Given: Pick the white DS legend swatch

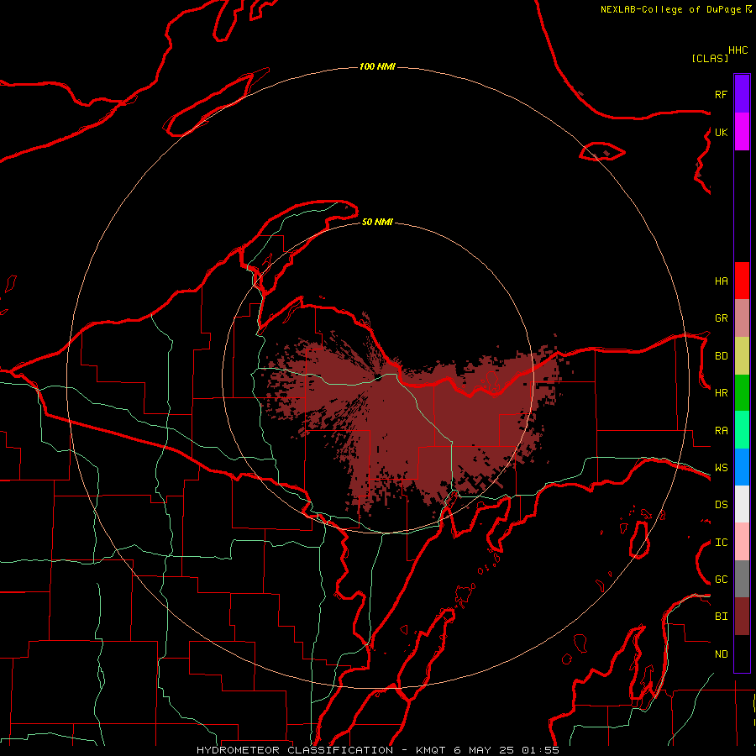Looking at the screenshot, I should (x=742, y=504).
